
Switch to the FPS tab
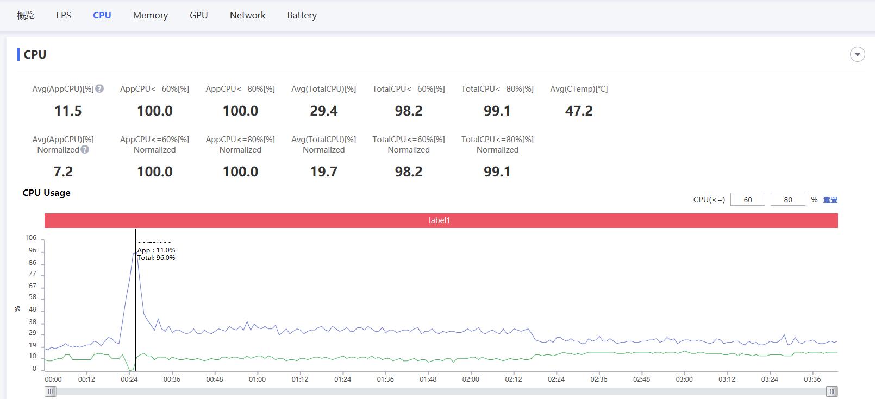click(x=64, y=15)
